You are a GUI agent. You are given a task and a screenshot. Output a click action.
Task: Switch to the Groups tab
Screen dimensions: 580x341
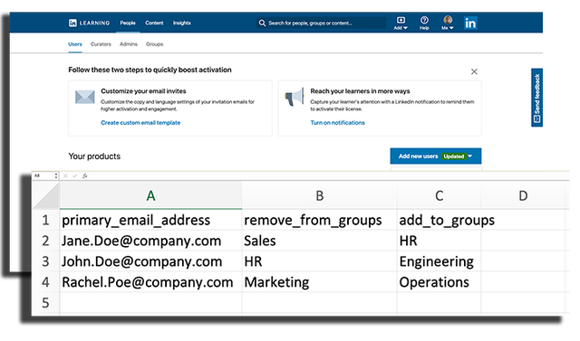click(155, 44)
